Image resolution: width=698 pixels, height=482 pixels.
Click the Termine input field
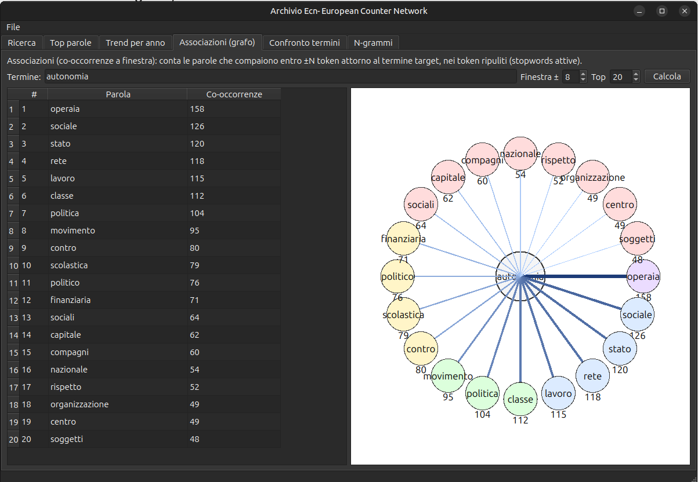[x=280, y=76]
